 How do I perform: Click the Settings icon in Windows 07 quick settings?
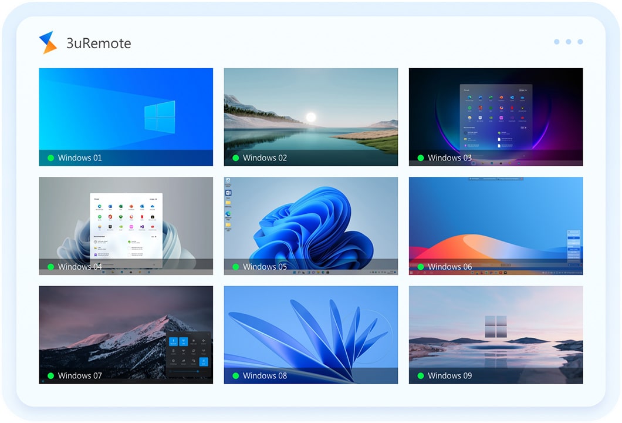(x=173, y=361)
